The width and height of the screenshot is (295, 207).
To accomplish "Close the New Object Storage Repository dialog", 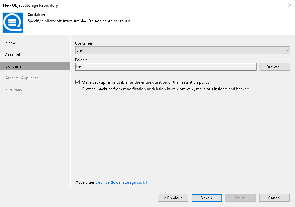I will click(290, 5).
